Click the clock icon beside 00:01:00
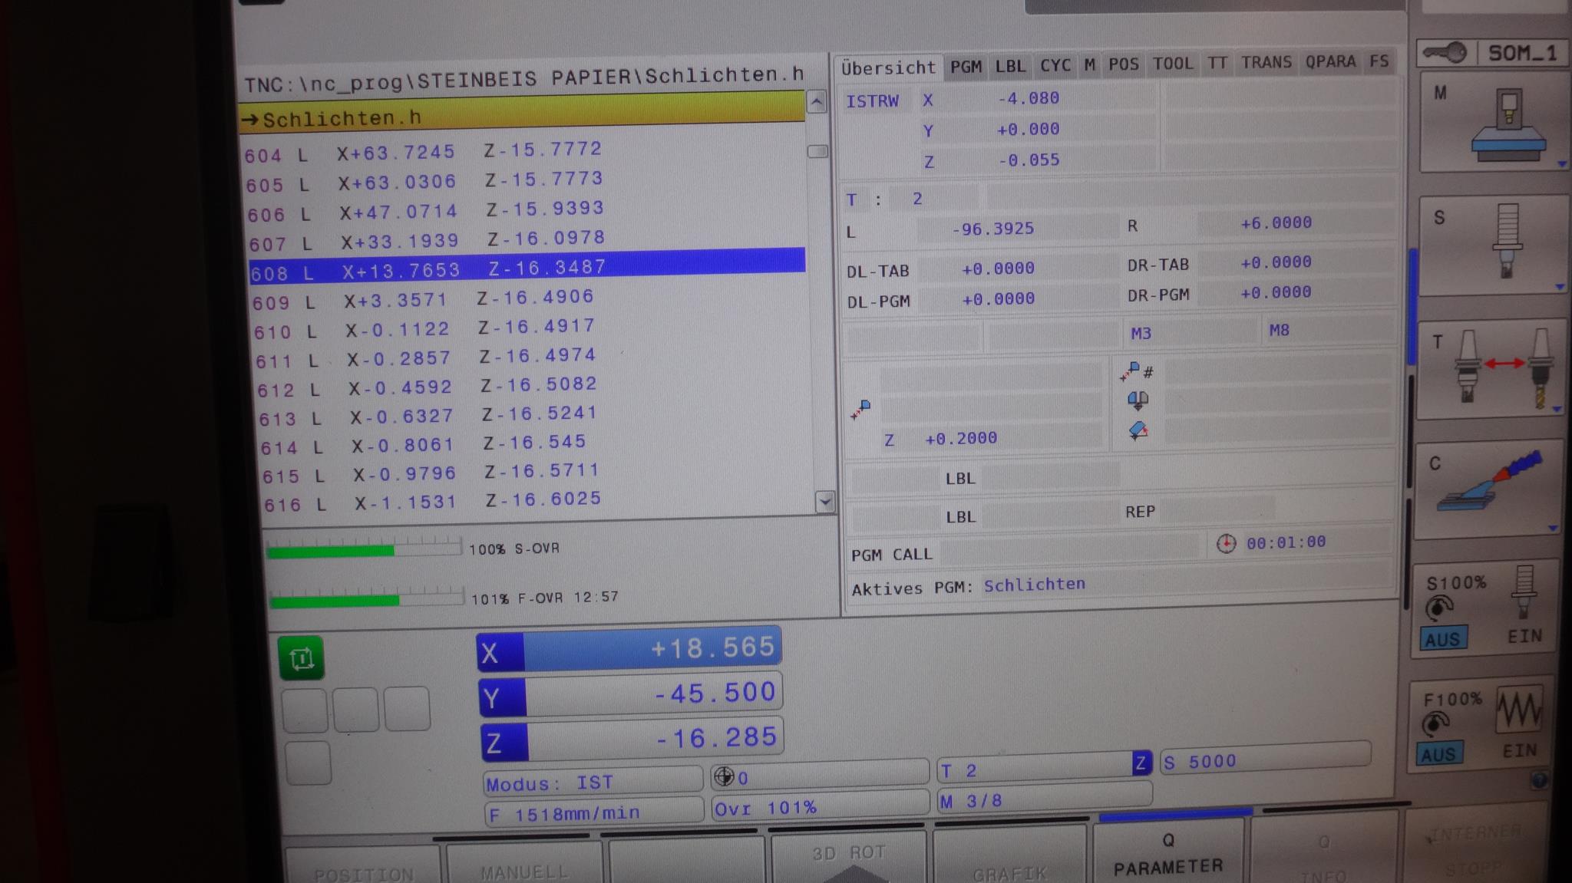1572x883 pixels. coord(1226,544)
